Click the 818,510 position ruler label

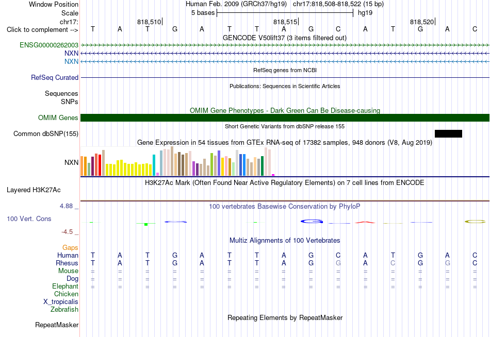tap(149, 22)
